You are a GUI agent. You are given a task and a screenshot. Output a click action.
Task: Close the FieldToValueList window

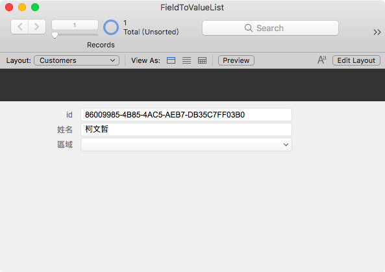point(9,7)
